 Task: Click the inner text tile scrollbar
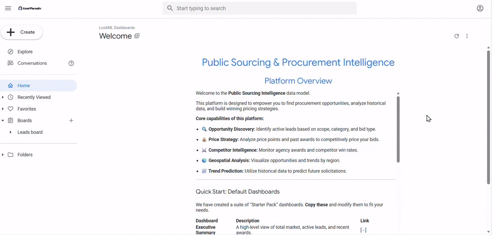398,129
